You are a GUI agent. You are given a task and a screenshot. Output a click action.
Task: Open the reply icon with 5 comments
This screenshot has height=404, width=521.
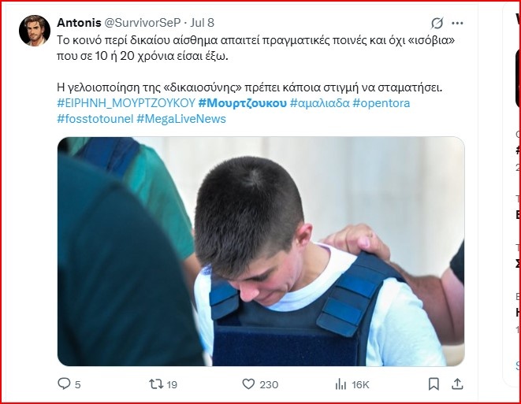coord(64,384)
